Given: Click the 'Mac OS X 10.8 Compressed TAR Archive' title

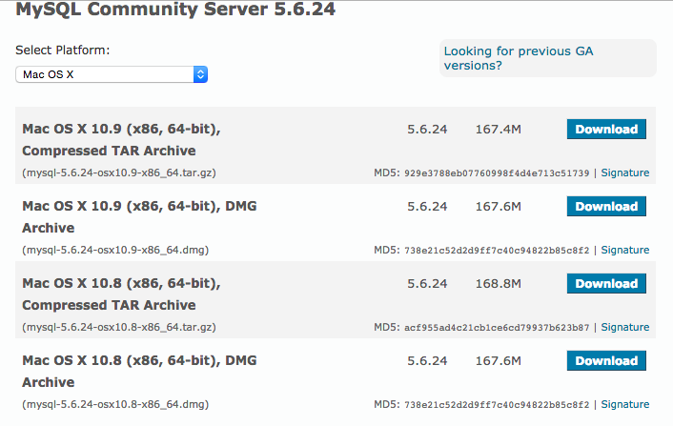Looking at the screenshot, I should 128,294.
